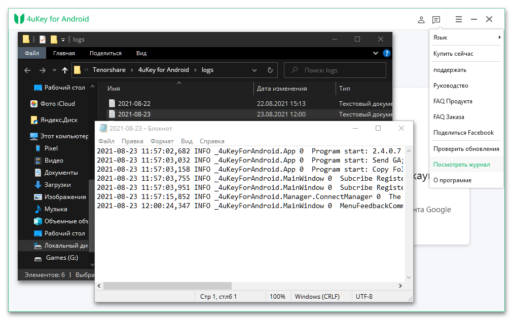Click 4uKey for Android path segment
The height and width of the screenshot is (320, 513).
point(163,70)
